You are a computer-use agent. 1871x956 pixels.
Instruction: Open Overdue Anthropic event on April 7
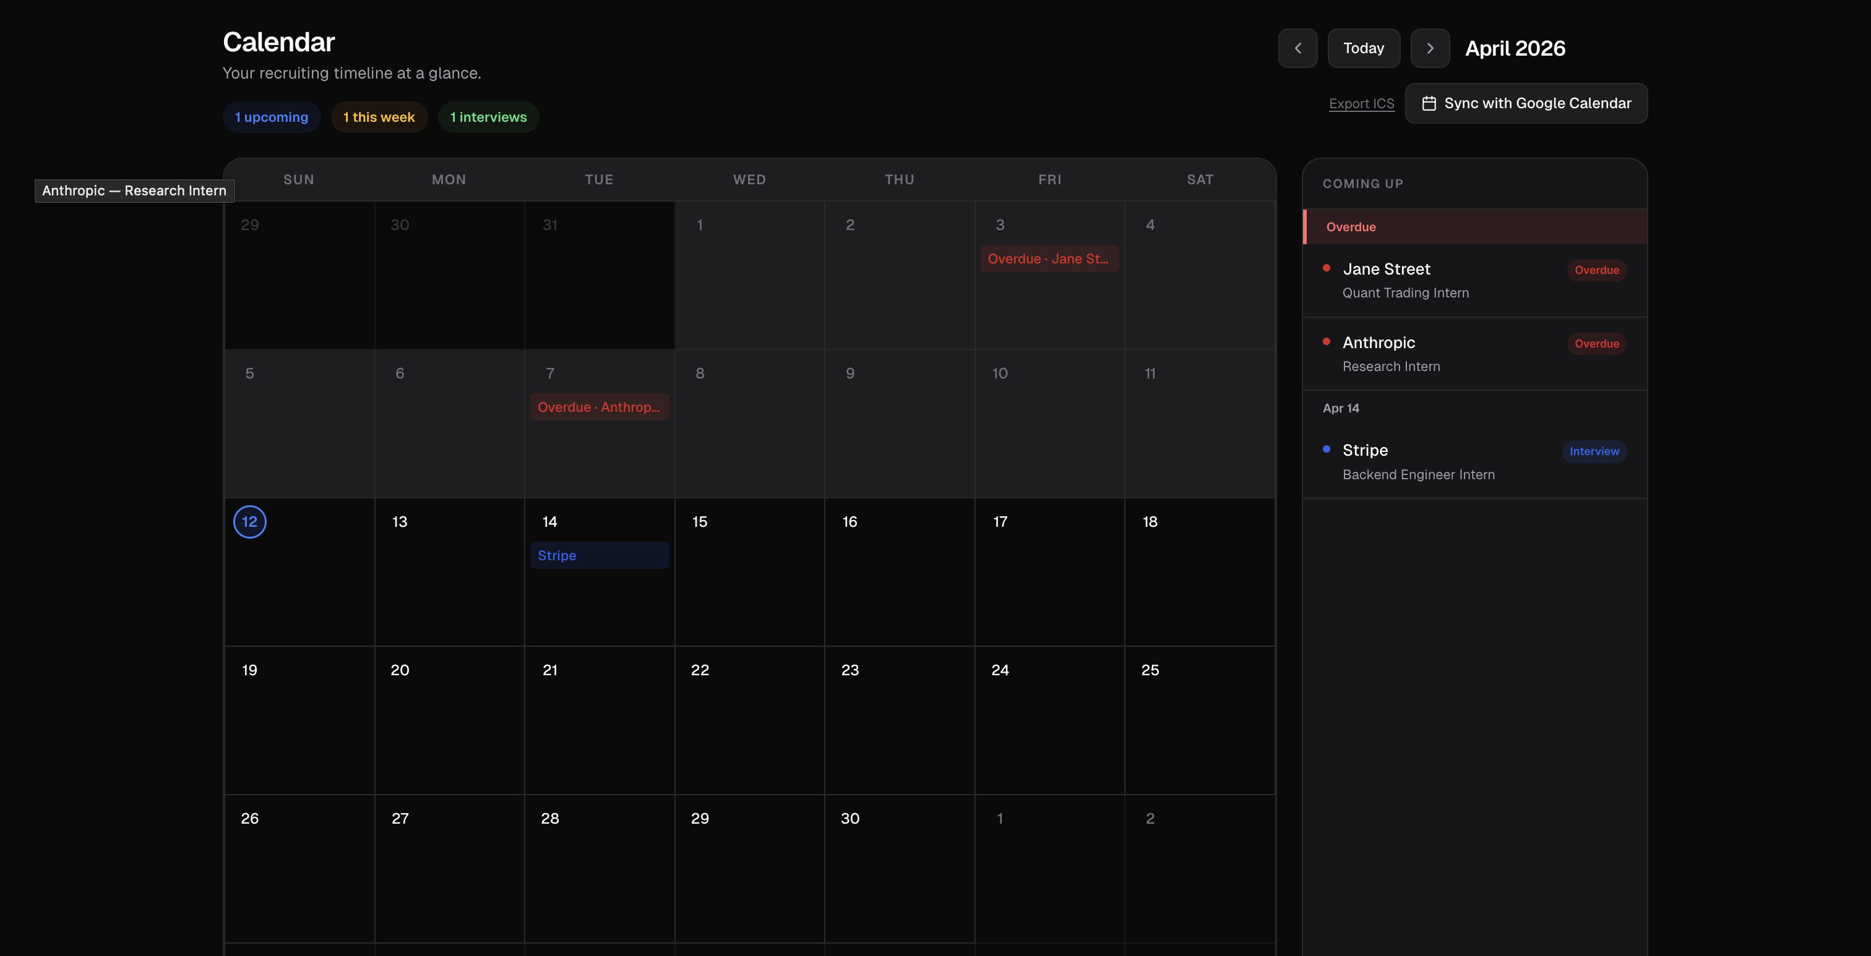(598, 408)
